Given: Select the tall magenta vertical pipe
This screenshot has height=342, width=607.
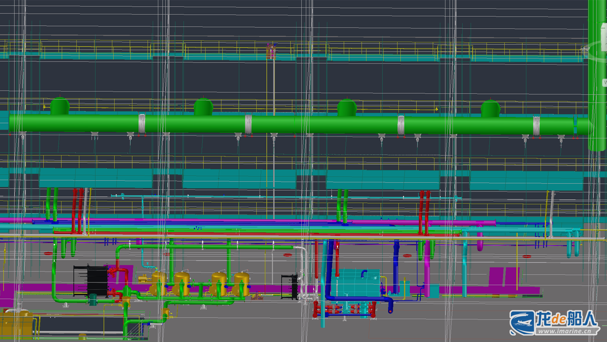Looking at the screenshot, I should tap(427, 268).
